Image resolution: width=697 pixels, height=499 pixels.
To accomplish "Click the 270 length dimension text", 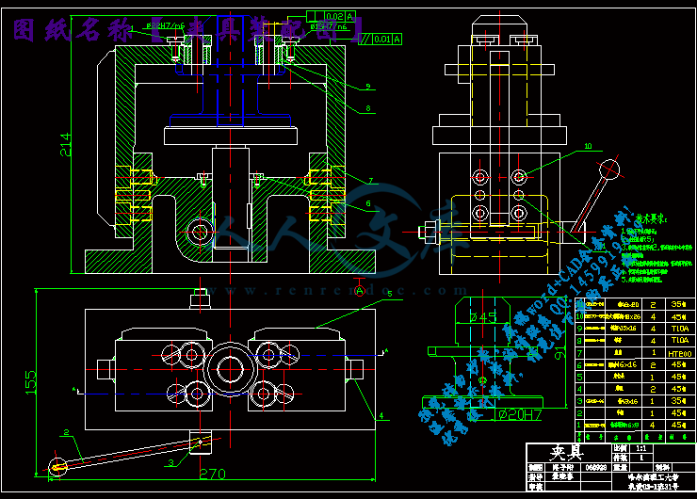I will (213, 475).
